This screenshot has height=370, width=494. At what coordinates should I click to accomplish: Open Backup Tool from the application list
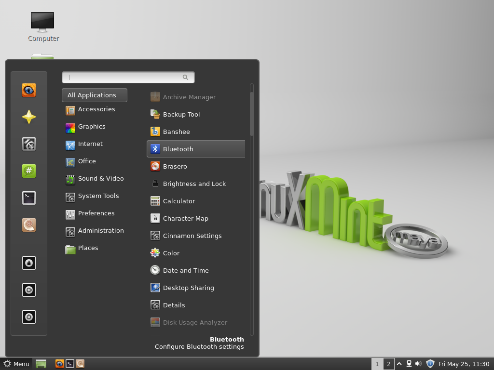(x=196, y=114)
